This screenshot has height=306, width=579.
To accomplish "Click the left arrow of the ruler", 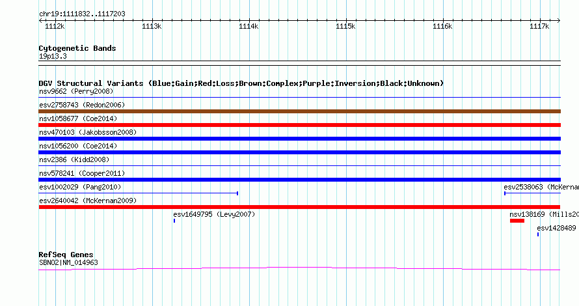I will (40, 20).
